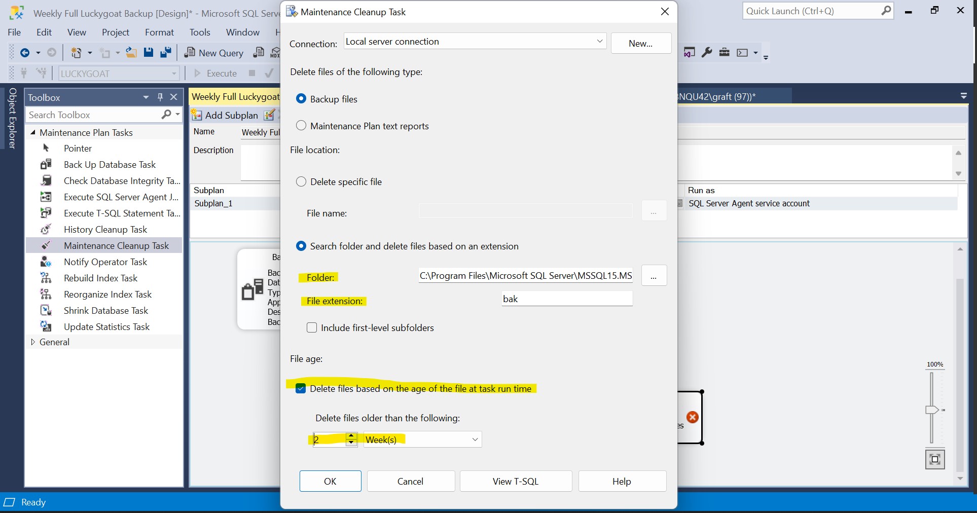Screen dimensions: 977x513
Task: Expand the General toolbox section
Action: pyautogui.click(x=33, y=342)
